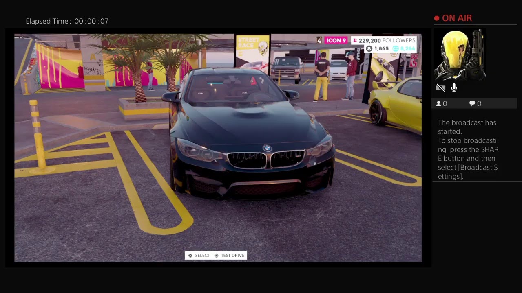Click the broadcaster avatar thumbnail
Image resolution: width=522 pixels, height=293 pixels.
460,55
